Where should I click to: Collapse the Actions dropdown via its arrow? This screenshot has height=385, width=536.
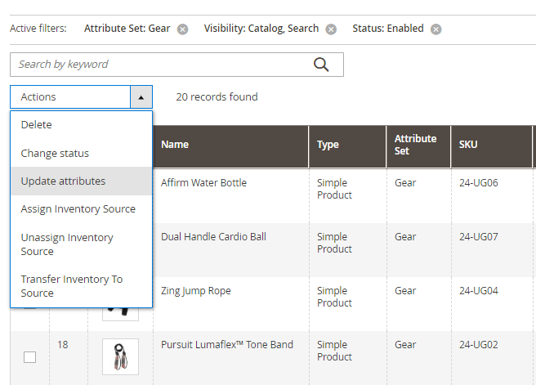tap(141, 97)
